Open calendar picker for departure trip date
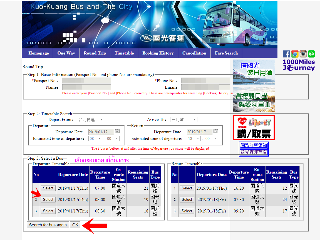 point(117,131)
